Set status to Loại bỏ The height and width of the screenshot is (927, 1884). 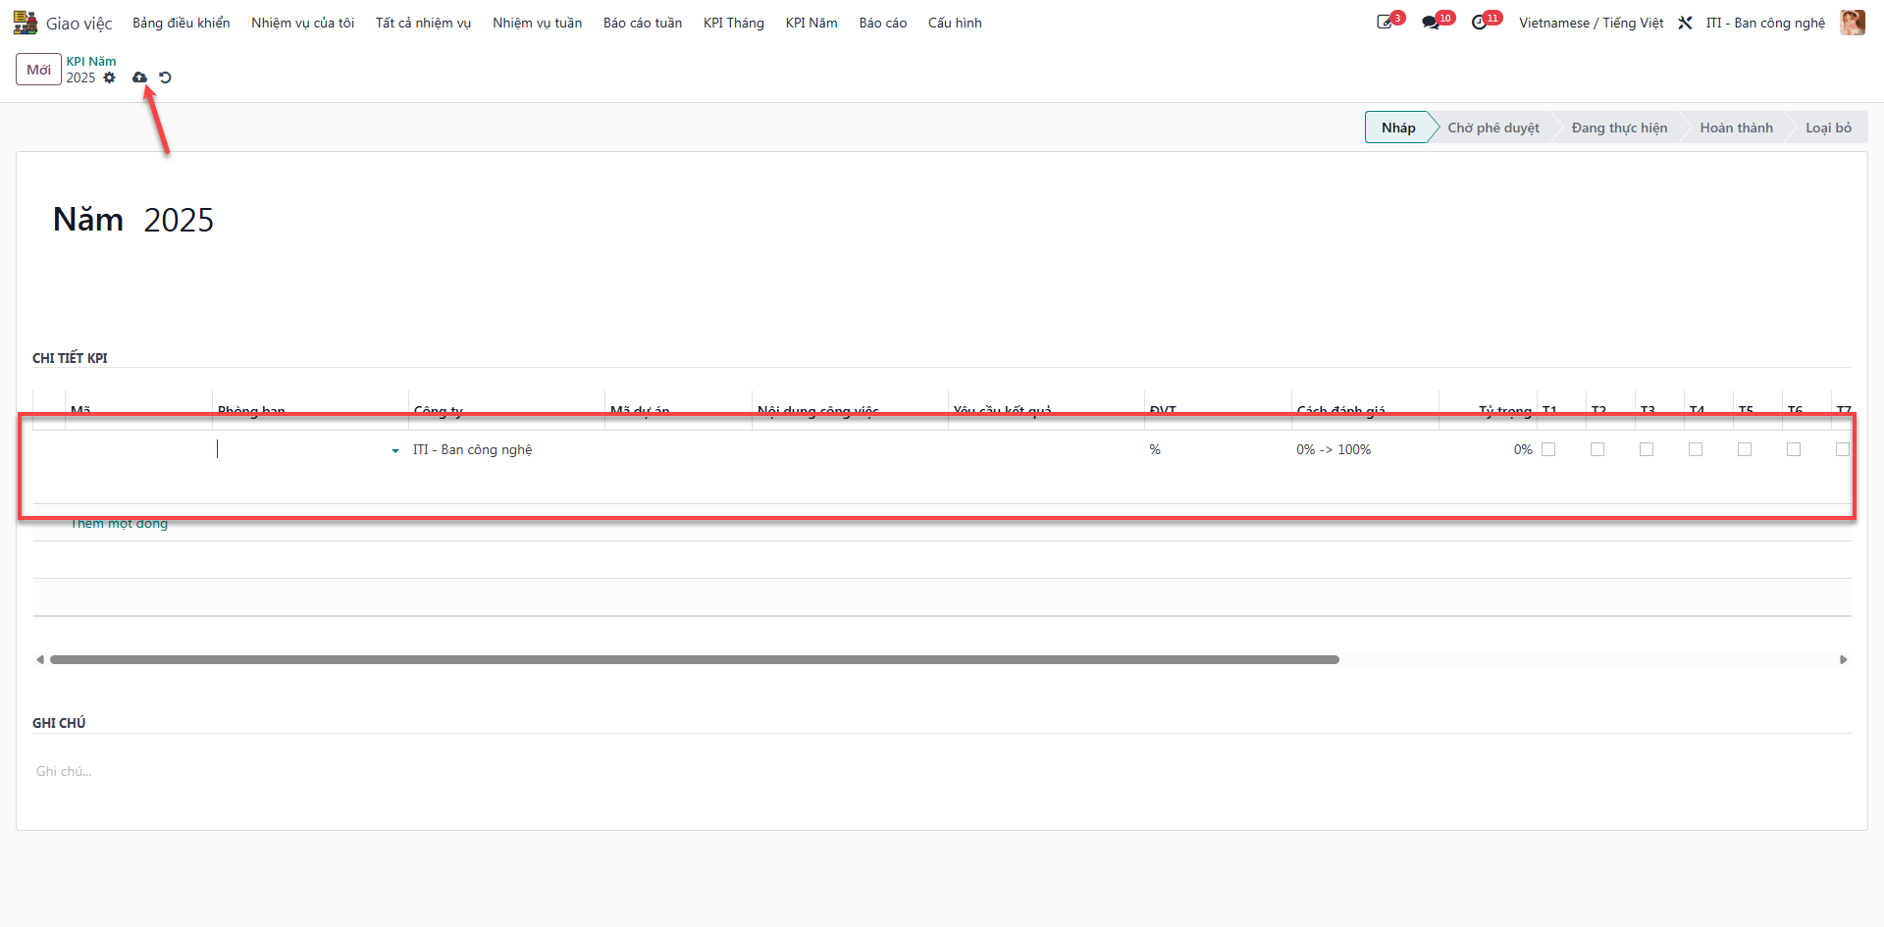(1829, 128)
